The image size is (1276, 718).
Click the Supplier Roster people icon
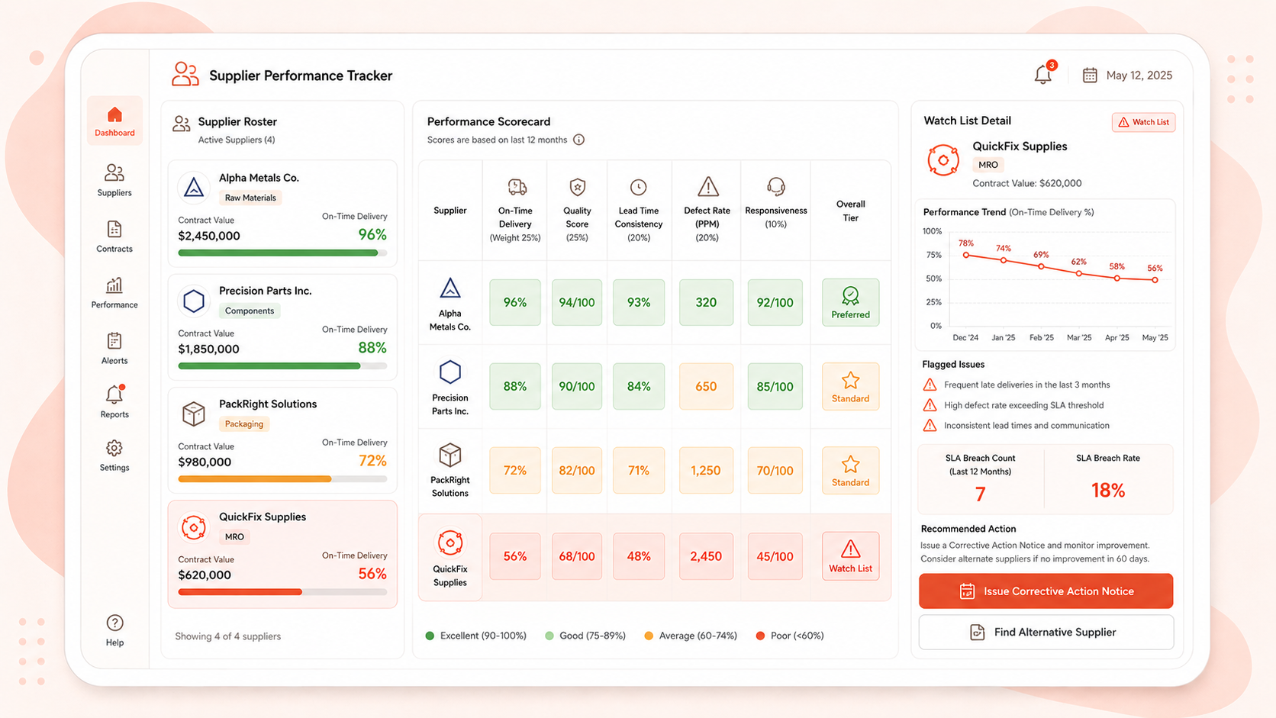coord(181,124)
